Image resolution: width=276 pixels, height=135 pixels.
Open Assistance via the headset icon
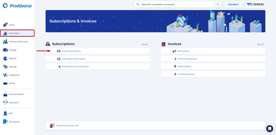pos(5,102)
